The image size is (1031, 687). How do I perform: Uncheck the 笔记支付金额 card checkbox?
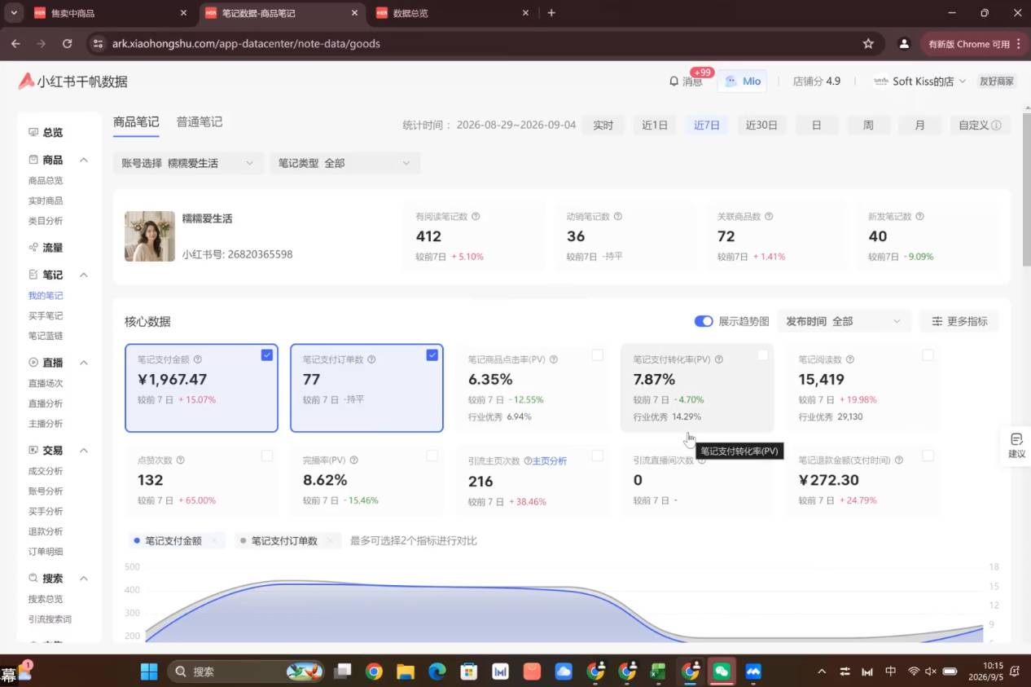click(266, 355)
